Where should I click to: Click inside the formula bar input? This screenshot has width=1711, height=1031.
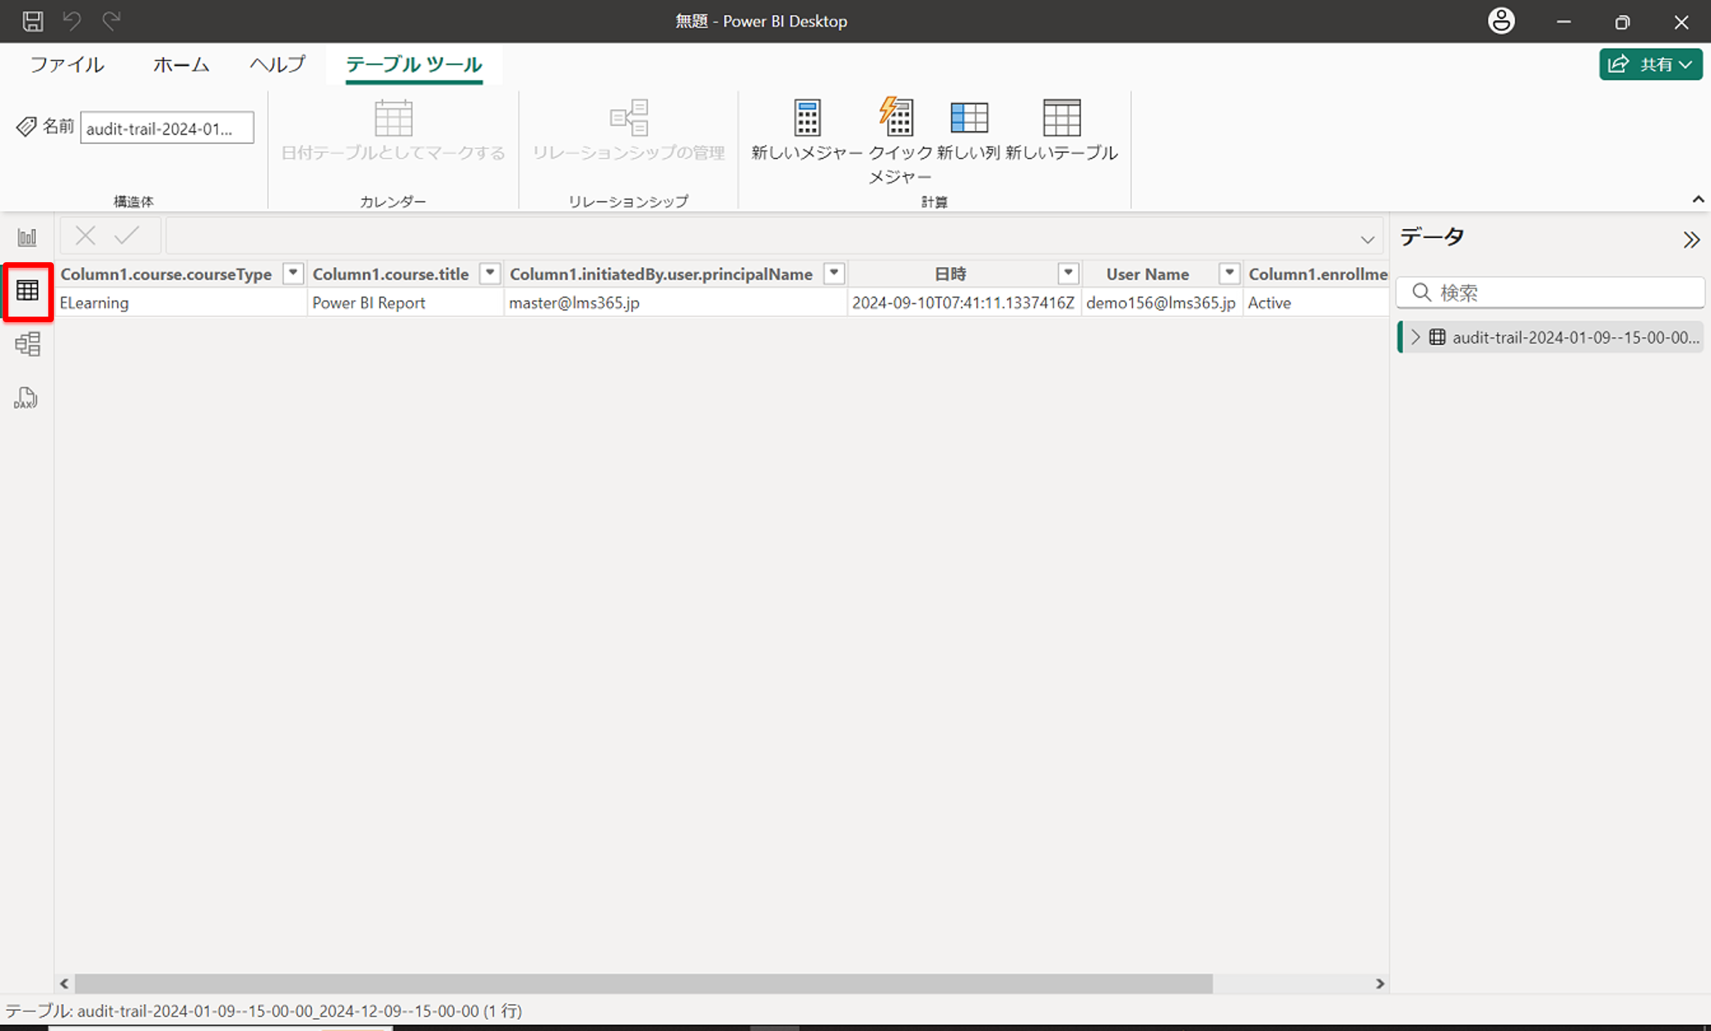(773, 236)
